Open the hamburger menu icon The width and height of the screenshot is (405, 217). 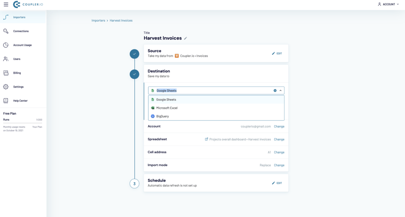tap(6, 4)
